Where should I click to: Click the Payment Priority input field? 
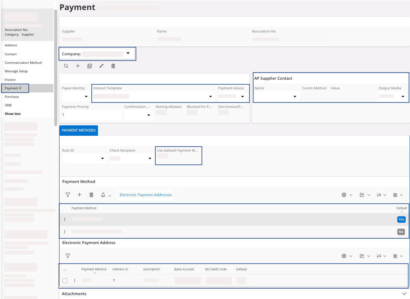91,115
